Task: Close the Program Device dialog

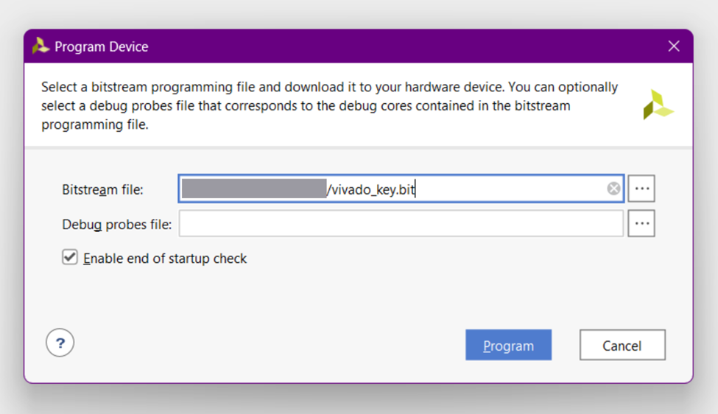Action: click(x=673, y=46)
